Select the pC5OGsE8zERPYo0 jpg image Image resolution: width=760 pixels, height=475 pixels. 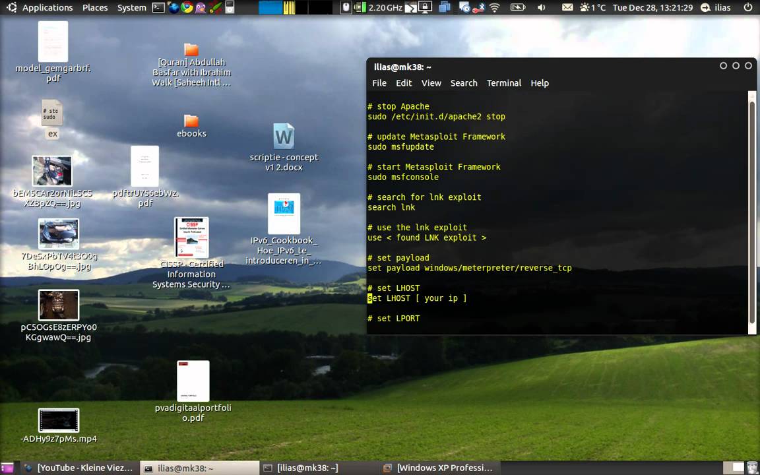[x=59, y=315]
